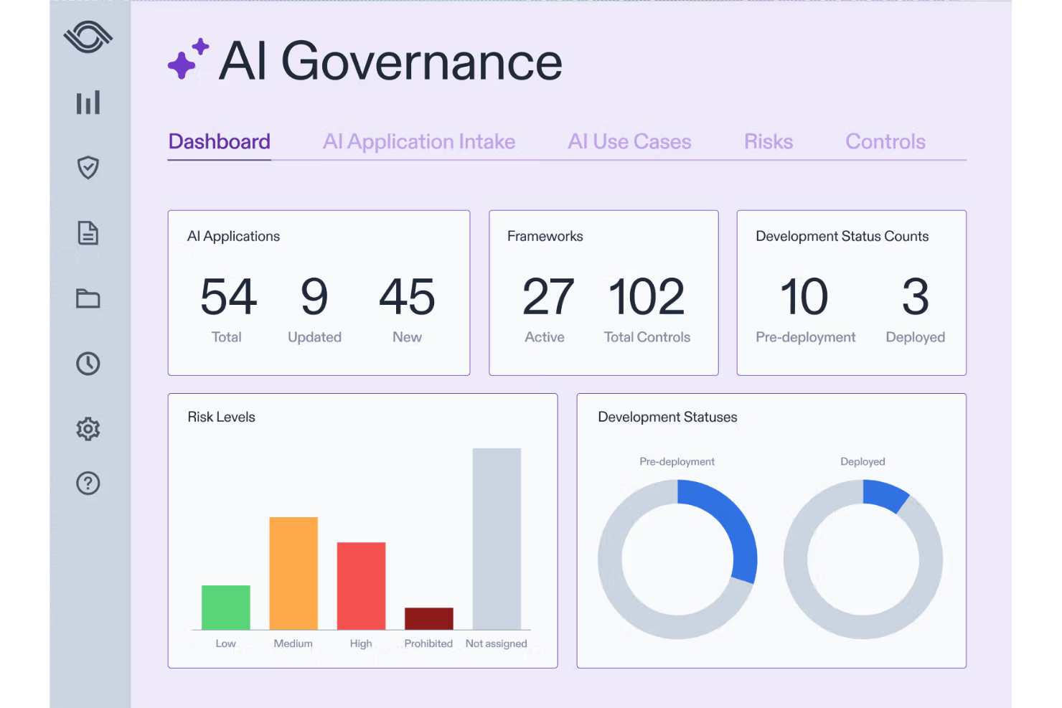Click the 9 Updated applications value

[x=314, y=297]
